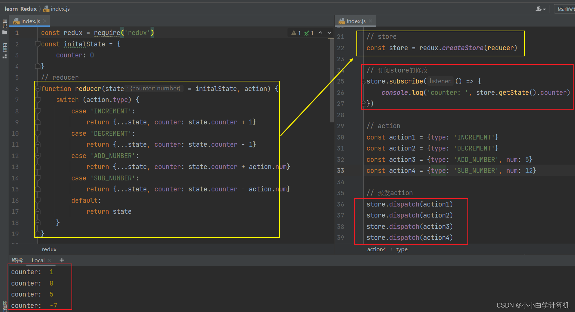Collapse the initalState object fold on line 2
The width and height of the screenshot is (575, 312).
pyautogui.click(x=38, y=44)
